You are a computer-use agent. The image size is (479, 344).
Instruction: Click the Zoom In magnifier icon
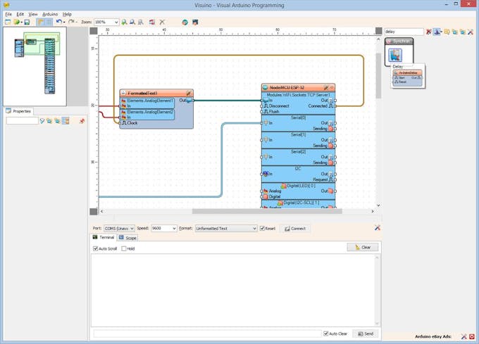pyautogui.click(x=125, y=23)
